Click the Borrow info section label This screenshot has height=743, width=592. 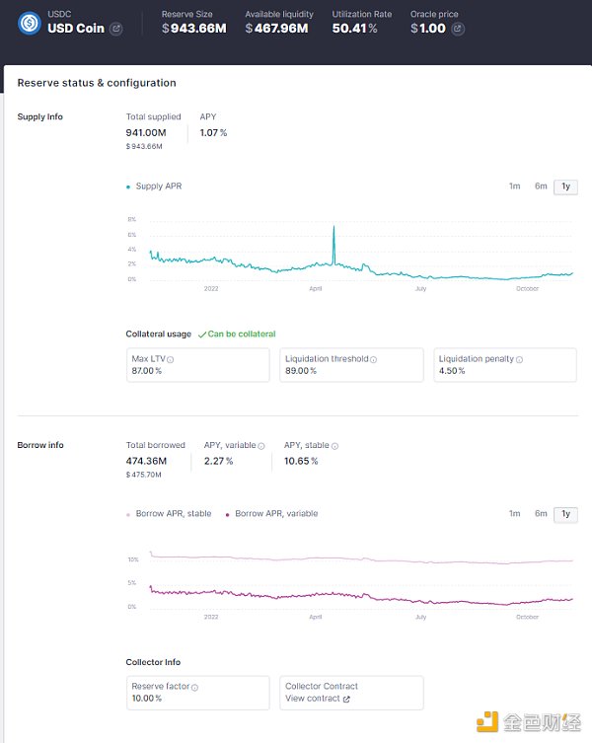pos(40,445)
